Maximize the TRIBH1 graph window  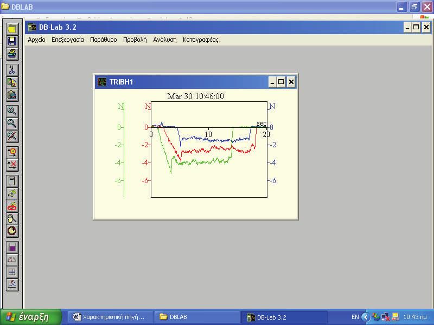281,82
